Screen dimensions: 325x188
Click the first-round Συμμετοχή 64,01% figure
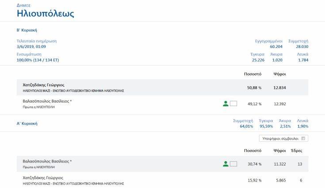point(246,126)
